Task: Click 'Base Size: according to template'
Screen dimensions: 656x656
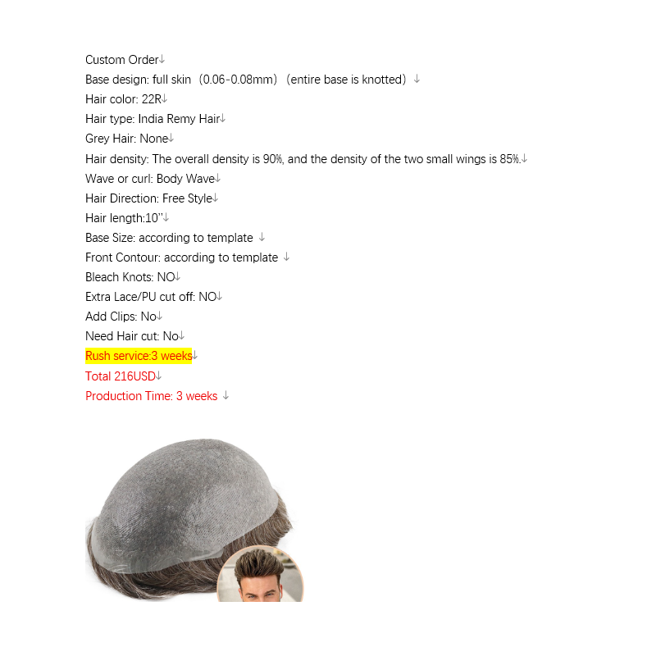Action: [x=169, y=238]
